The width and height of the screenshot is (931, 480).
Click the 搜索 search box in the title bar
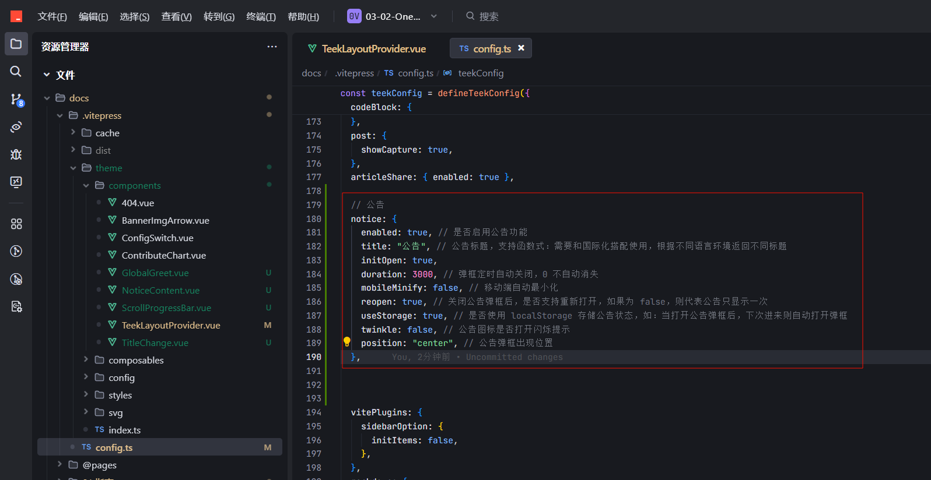(x=482, y=16)
